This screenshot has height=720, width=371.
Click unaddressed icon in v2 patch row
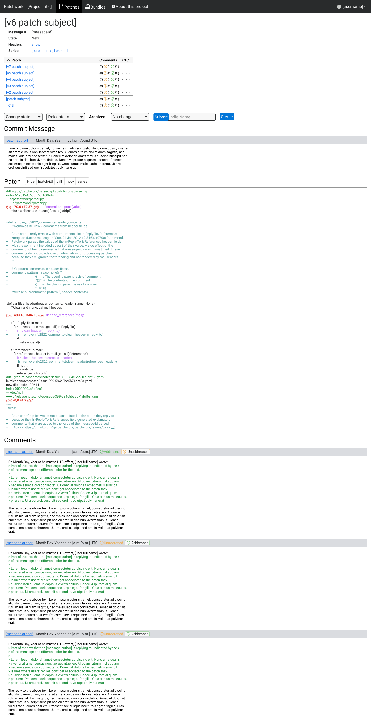coord(105,93)
